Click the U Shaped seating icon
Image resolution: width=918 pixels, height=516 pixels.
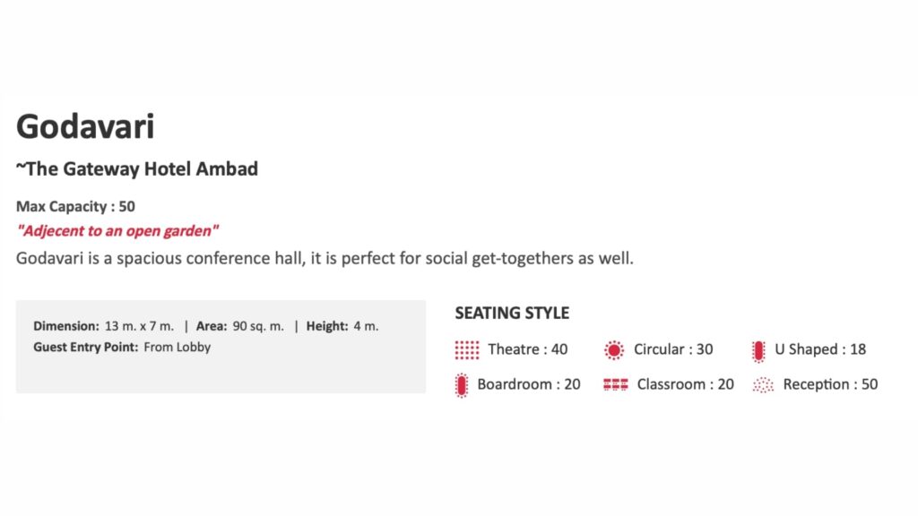[x=758, y=349]
